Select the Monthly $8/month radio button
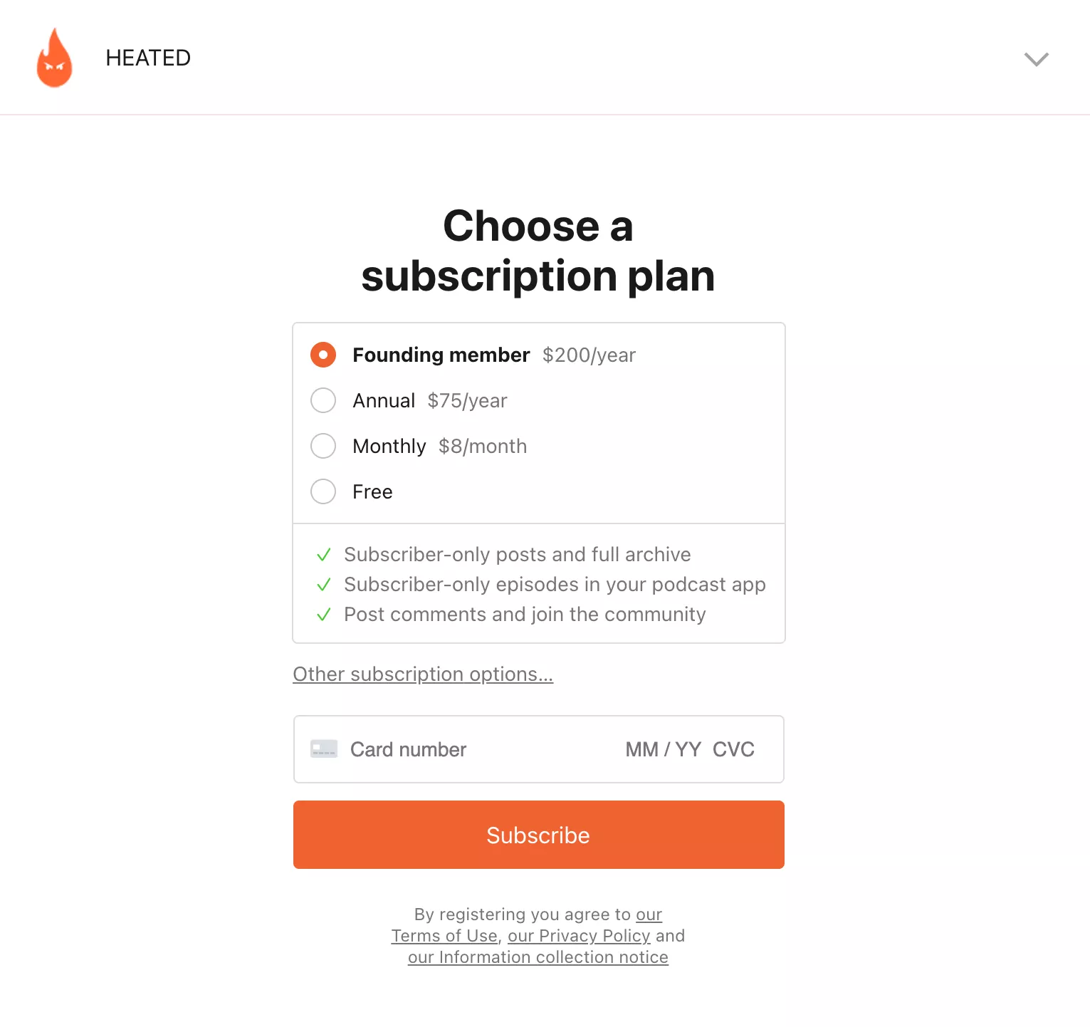 (x=323, y=446)
